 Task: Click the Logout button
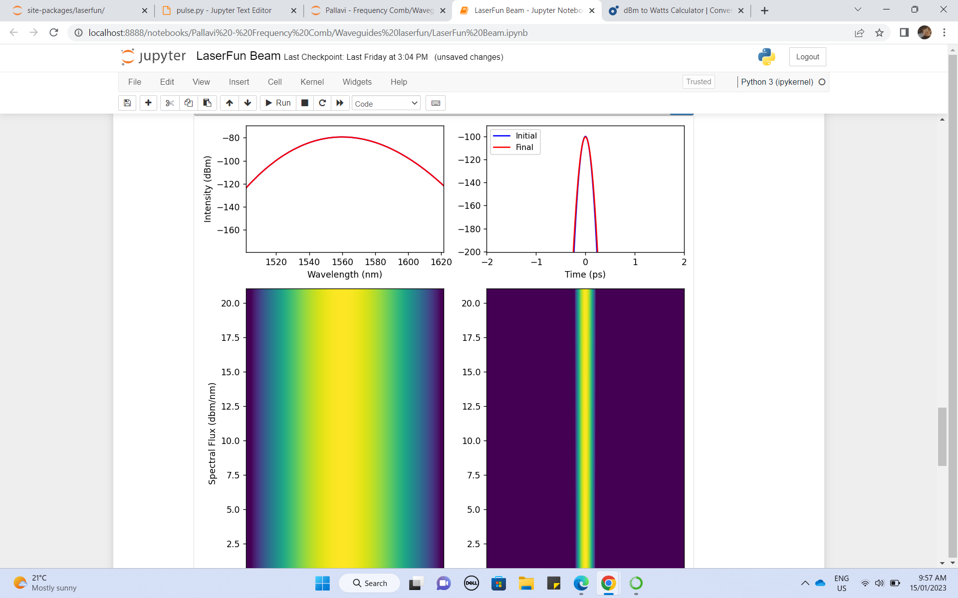(807, 56)
